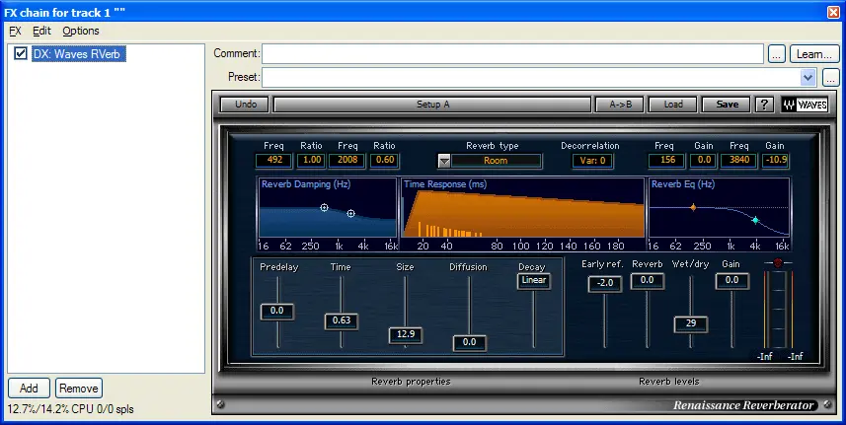
Task: Click the Load preset button
Action: [x=673, y=105]
